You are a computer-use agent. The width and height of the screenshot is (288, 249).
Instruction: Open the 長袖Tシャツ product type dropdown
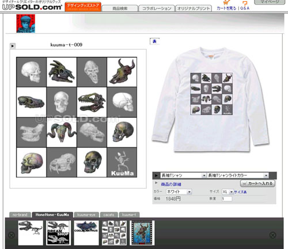pos(183,175)
